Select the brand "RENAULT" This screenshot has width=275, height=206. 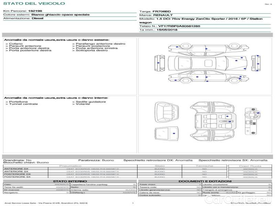(x=163, y=15)
